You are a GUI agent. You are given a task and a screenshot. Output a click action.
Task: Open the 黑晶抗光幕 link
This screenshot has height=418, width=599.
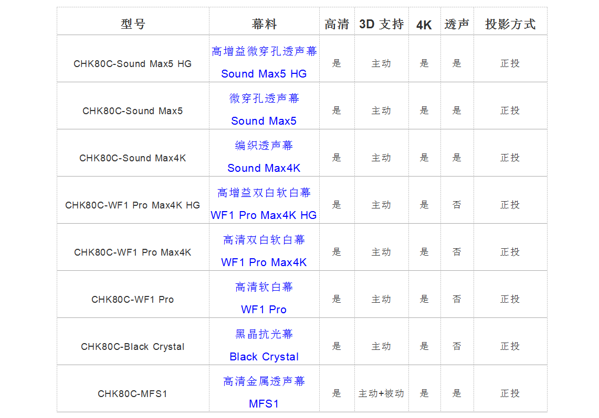(x=264, y=334)
